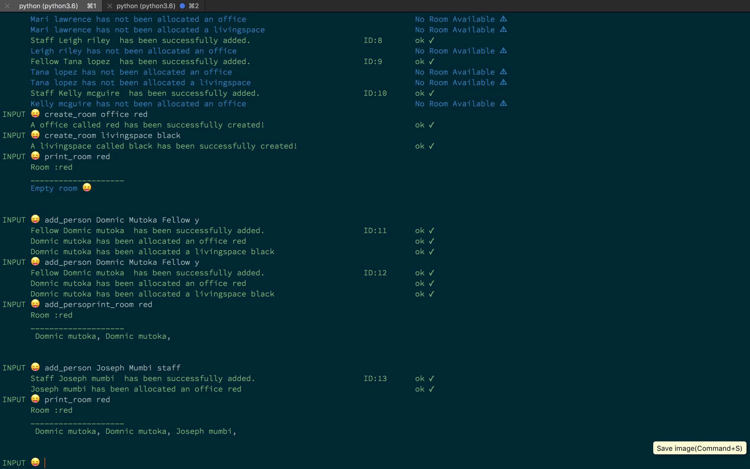The image size is (750, 469).
Task: Click the warning icon on Kelly mcguire line
Action: pyautogui.click(x=503, y=103)
